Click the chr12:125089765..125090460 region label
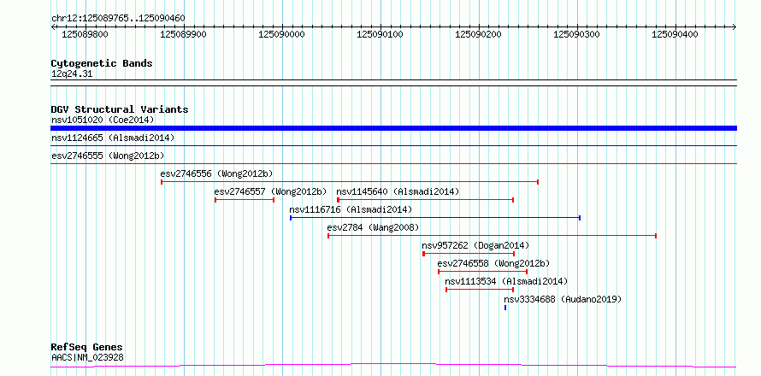This screenshot has height=376, width=761. coord(118,19)
